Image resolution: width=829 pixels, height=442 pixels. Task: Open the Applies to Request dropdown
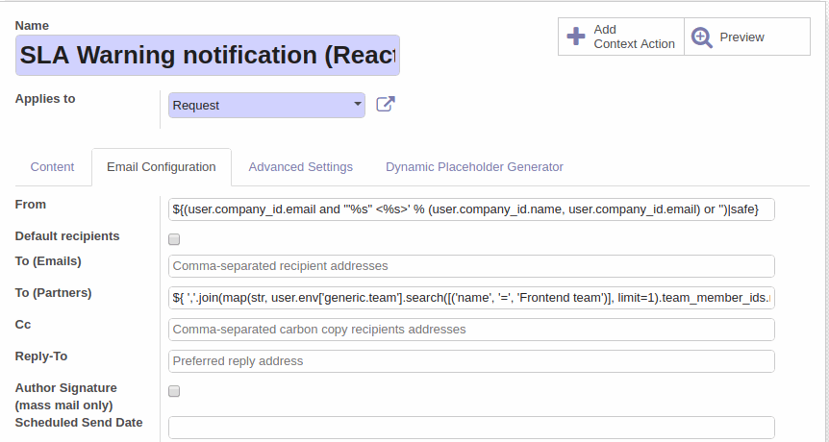266,105
